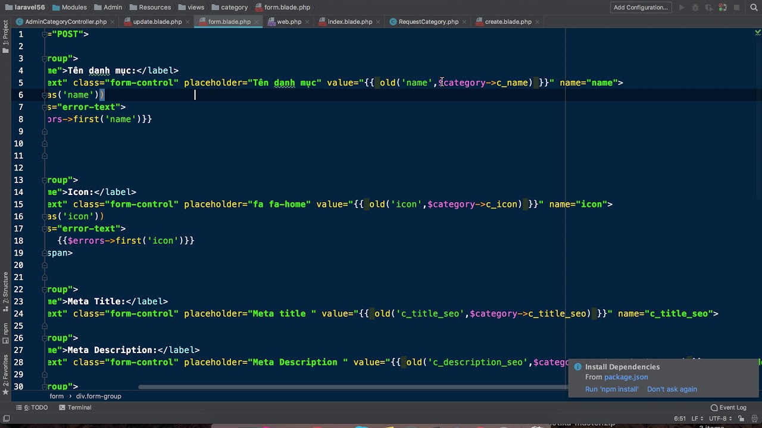Image resolution: width=762 pixels, height=428 pixels.
Task: Click views breadcrumb in navigation bar
Action: 196,8
